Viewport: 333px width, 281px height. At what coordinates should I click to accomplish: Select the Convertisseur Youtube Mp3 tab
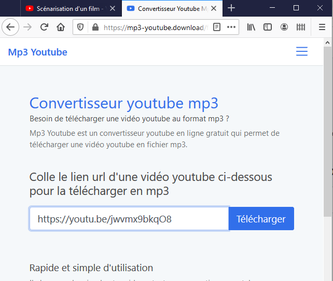172,8
